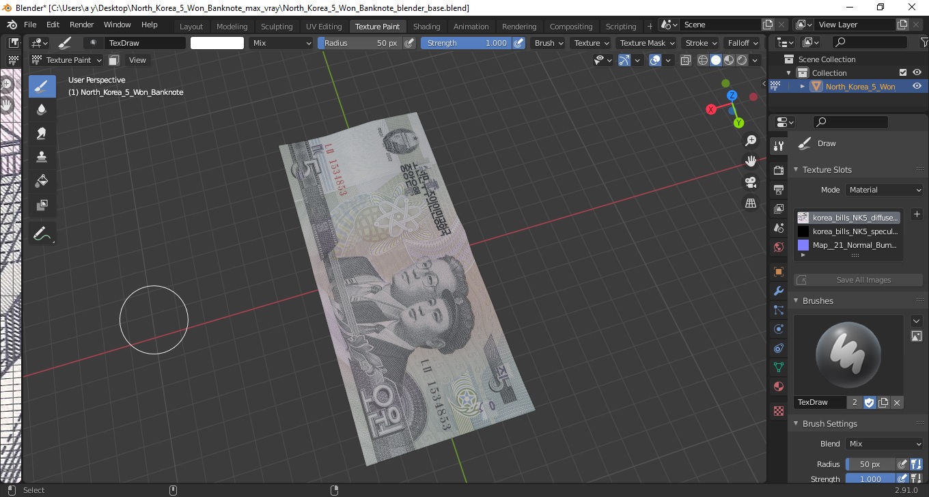Select the Fill bucket tool
The image size is (929, 497).
(42, 181)
